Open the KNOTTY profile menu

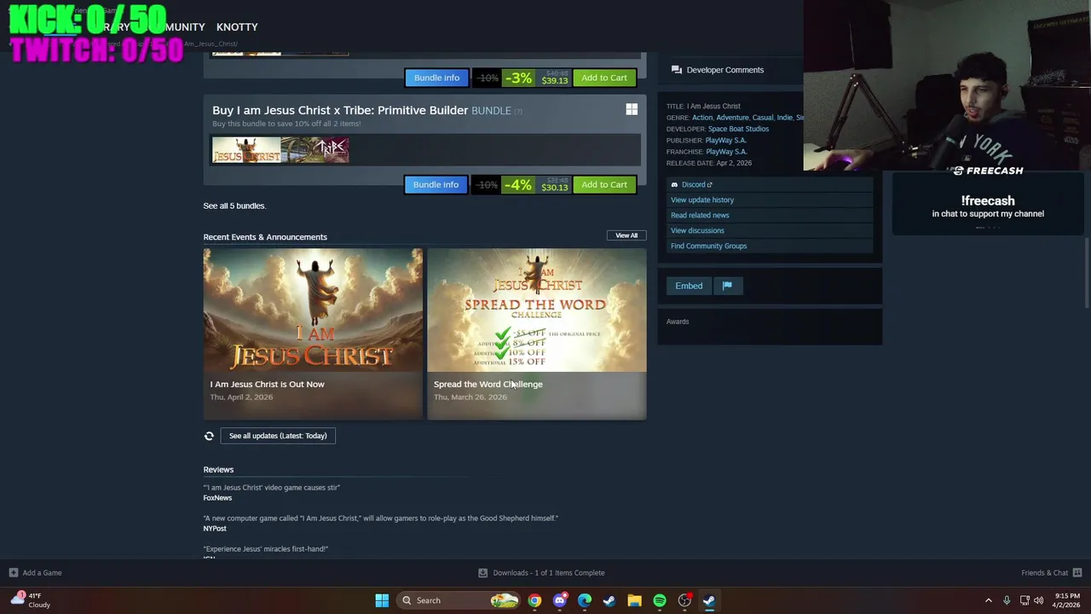point(237,27)
